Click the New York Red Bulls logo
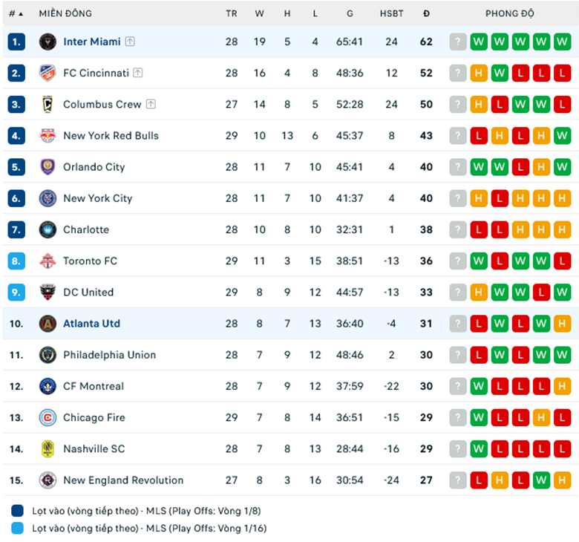 tap(48, 136)
